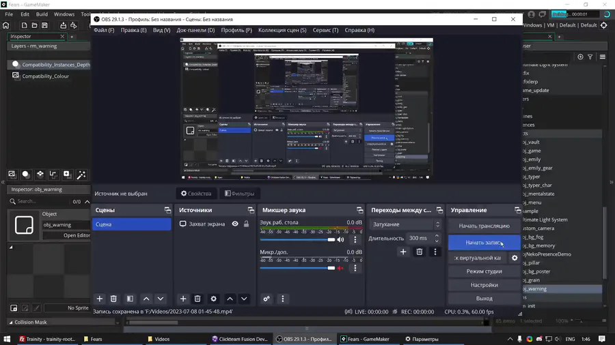Click Начать трансляцию button
The image size is (615, 345).
point(484,226)
